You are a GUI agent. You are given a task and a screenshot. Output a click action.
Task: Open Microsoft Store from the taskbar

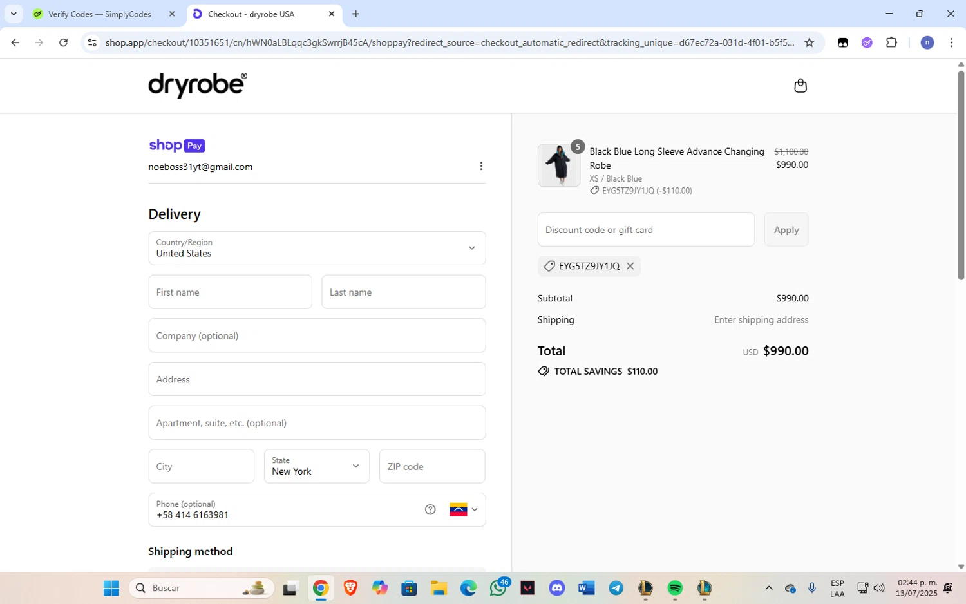[x=409, y=588]
